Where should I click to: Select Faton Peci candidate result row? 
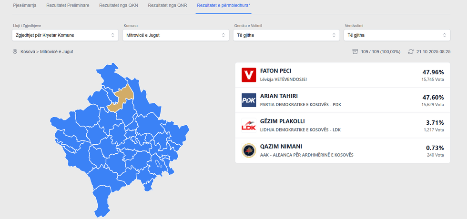tap(343, 75)
